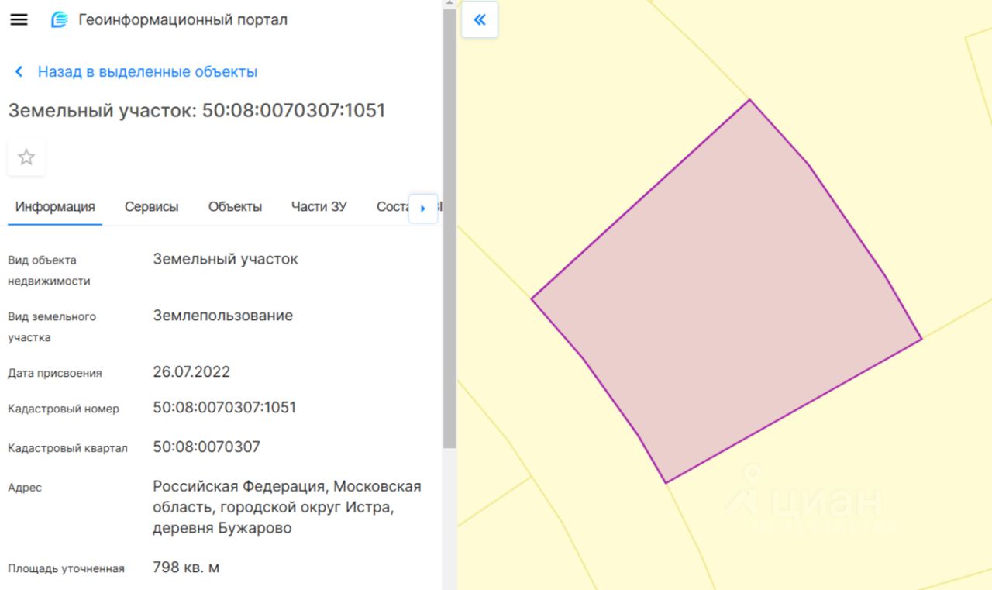Follow the Назад в выделенные объекты link
Viewport: 992px width, 590px height.
pos(147,72)
